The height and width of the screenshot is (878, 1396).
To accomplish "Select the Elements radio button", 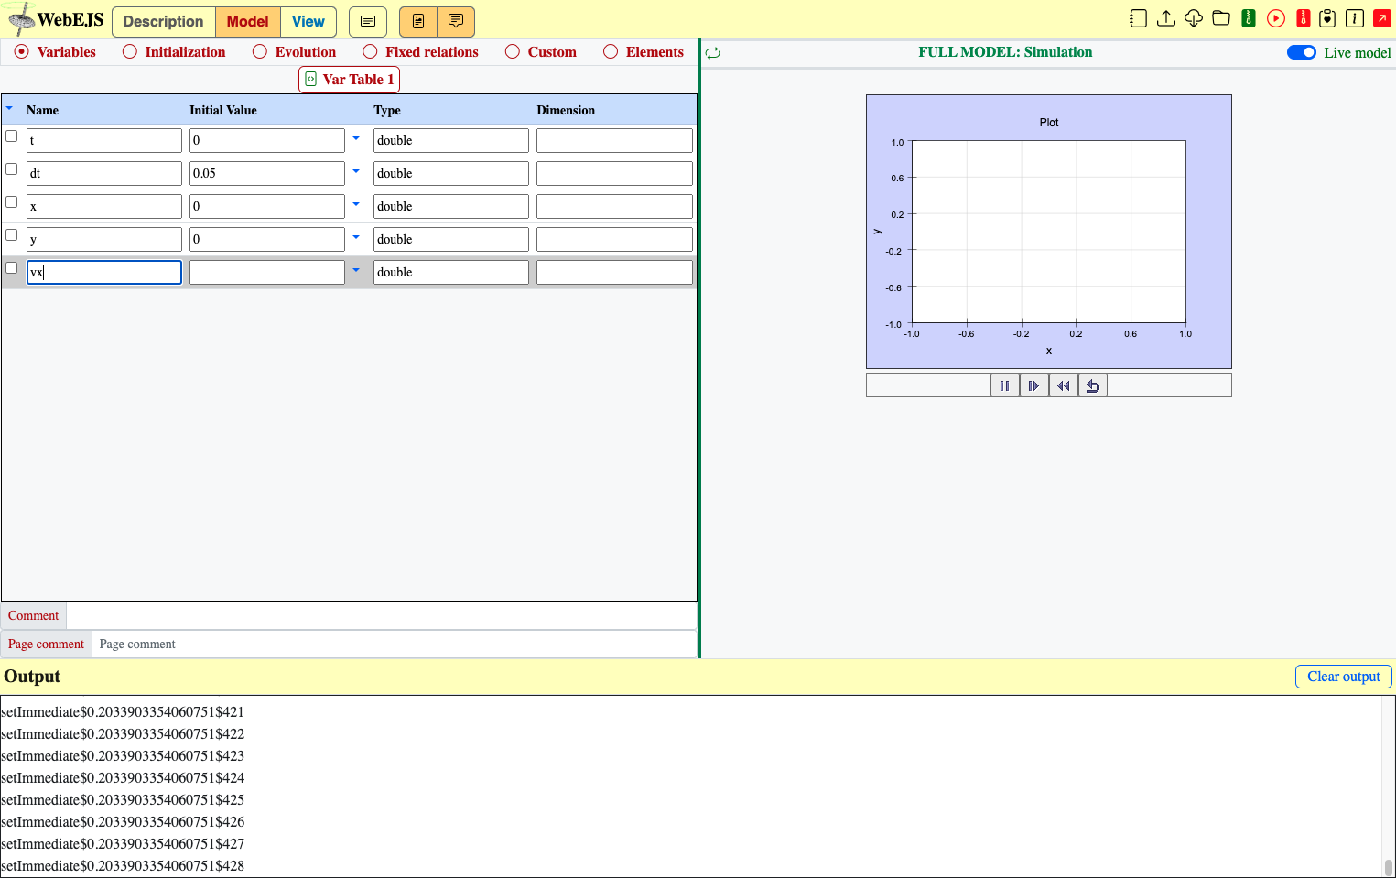I will 611,51.
